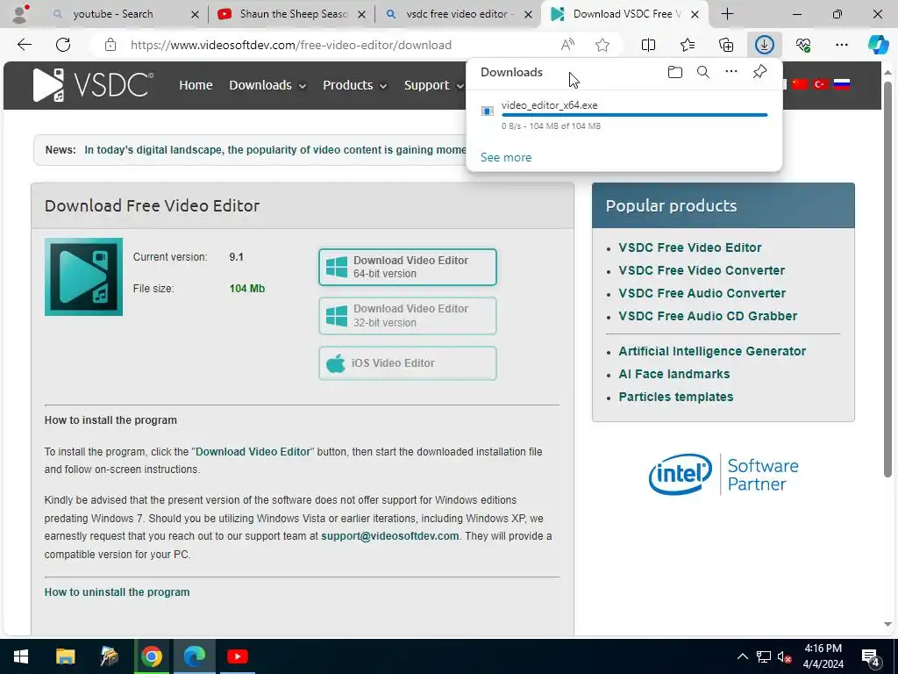
Task: Click the VSDC logo
Action: pyautogui.click(x=93, y=85)
